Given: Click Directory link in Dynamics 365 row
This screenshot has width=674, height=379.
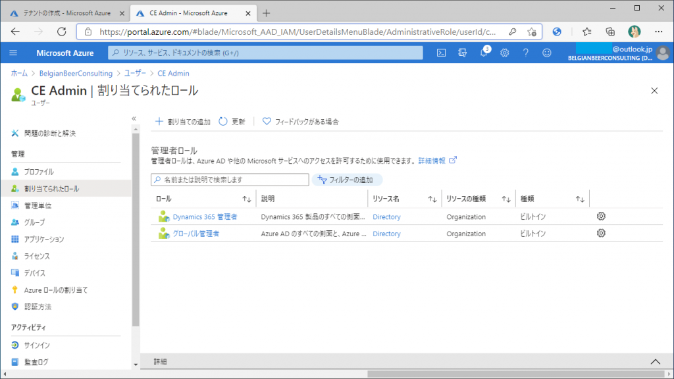Looking at the screenshot, I should pos(386,216).
